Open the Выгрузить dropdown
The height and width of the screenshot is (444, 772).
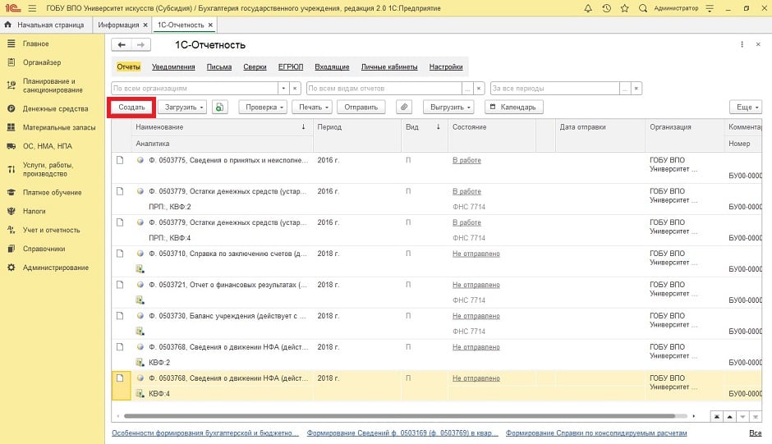[x=448, y=108]
